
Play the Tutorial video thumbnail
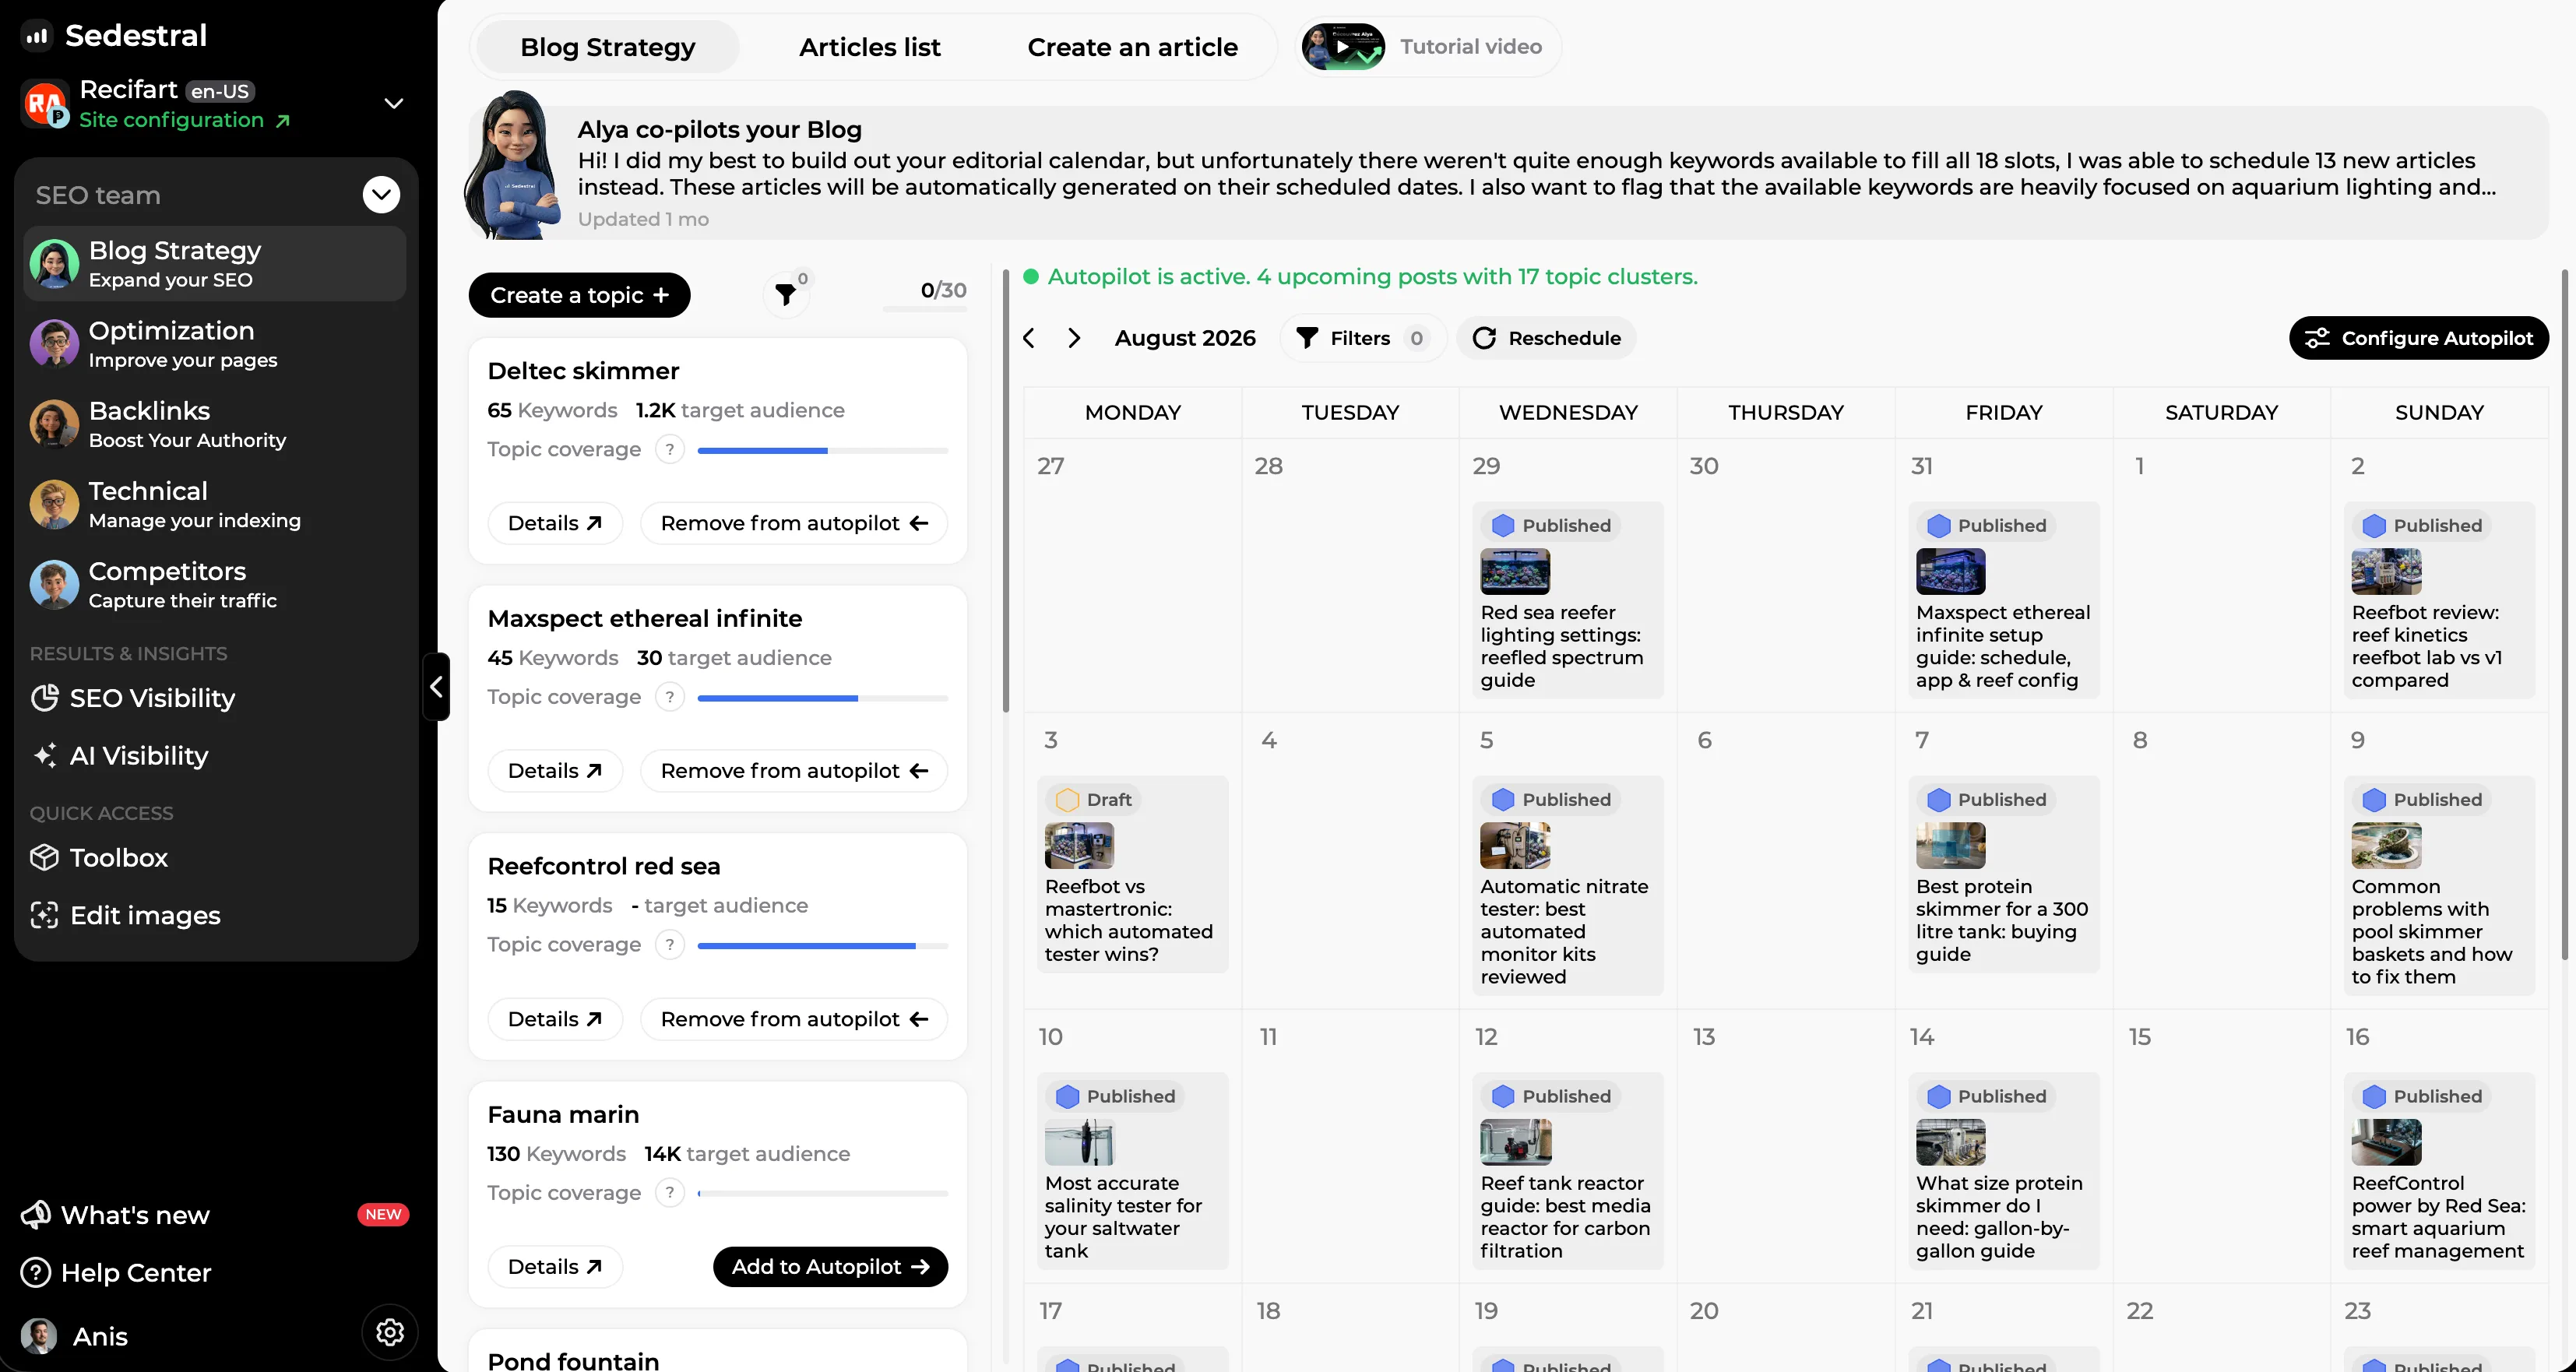pos(1343,47)
